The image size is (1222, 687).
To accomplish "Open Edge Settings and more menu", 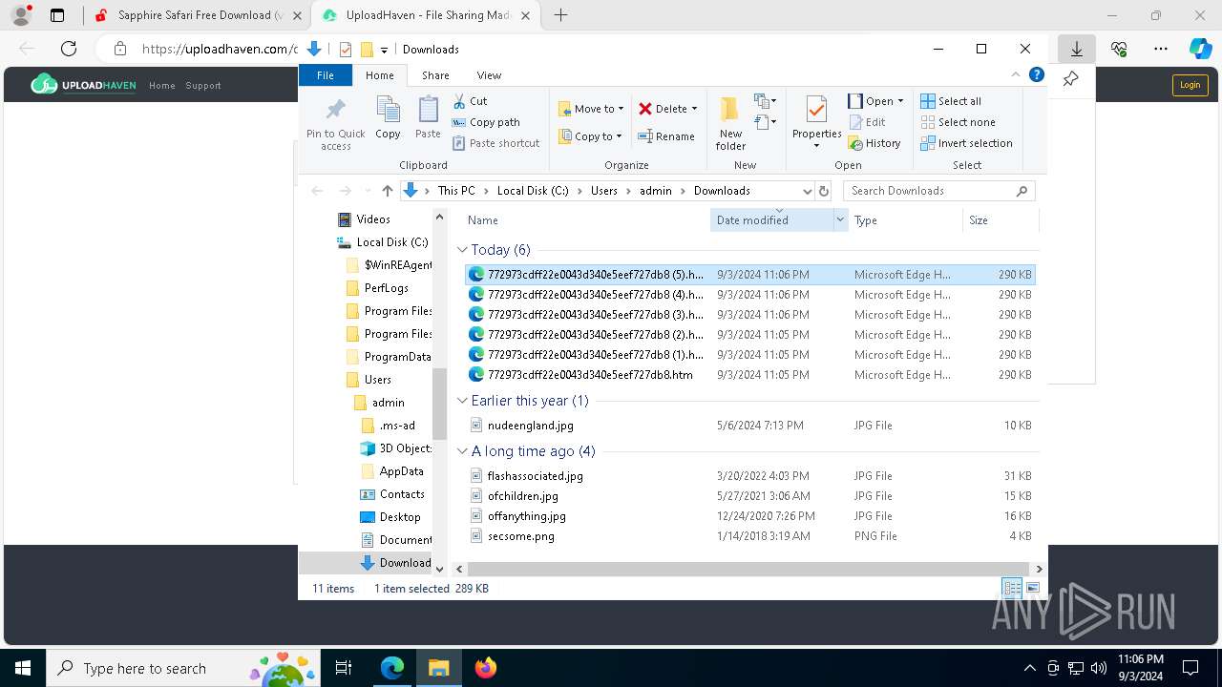I will (x=1161, y=49).
